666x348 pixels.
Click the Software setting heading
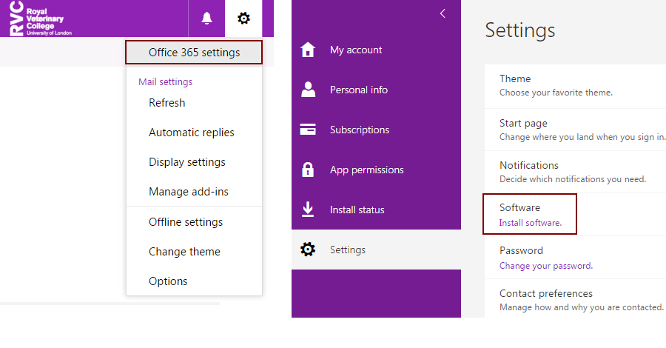tap(520, 207)
